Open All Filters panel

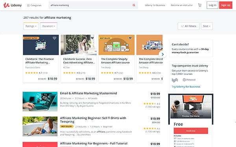(188, 26)
